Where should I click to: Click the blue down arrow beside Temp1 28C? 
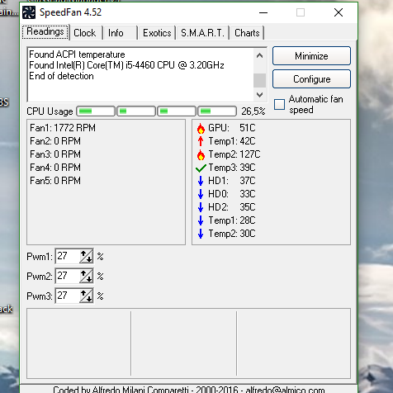(201, 220)
